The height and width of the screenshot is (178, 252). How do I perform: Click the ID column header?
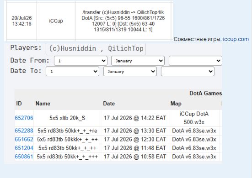pos(19,104)
